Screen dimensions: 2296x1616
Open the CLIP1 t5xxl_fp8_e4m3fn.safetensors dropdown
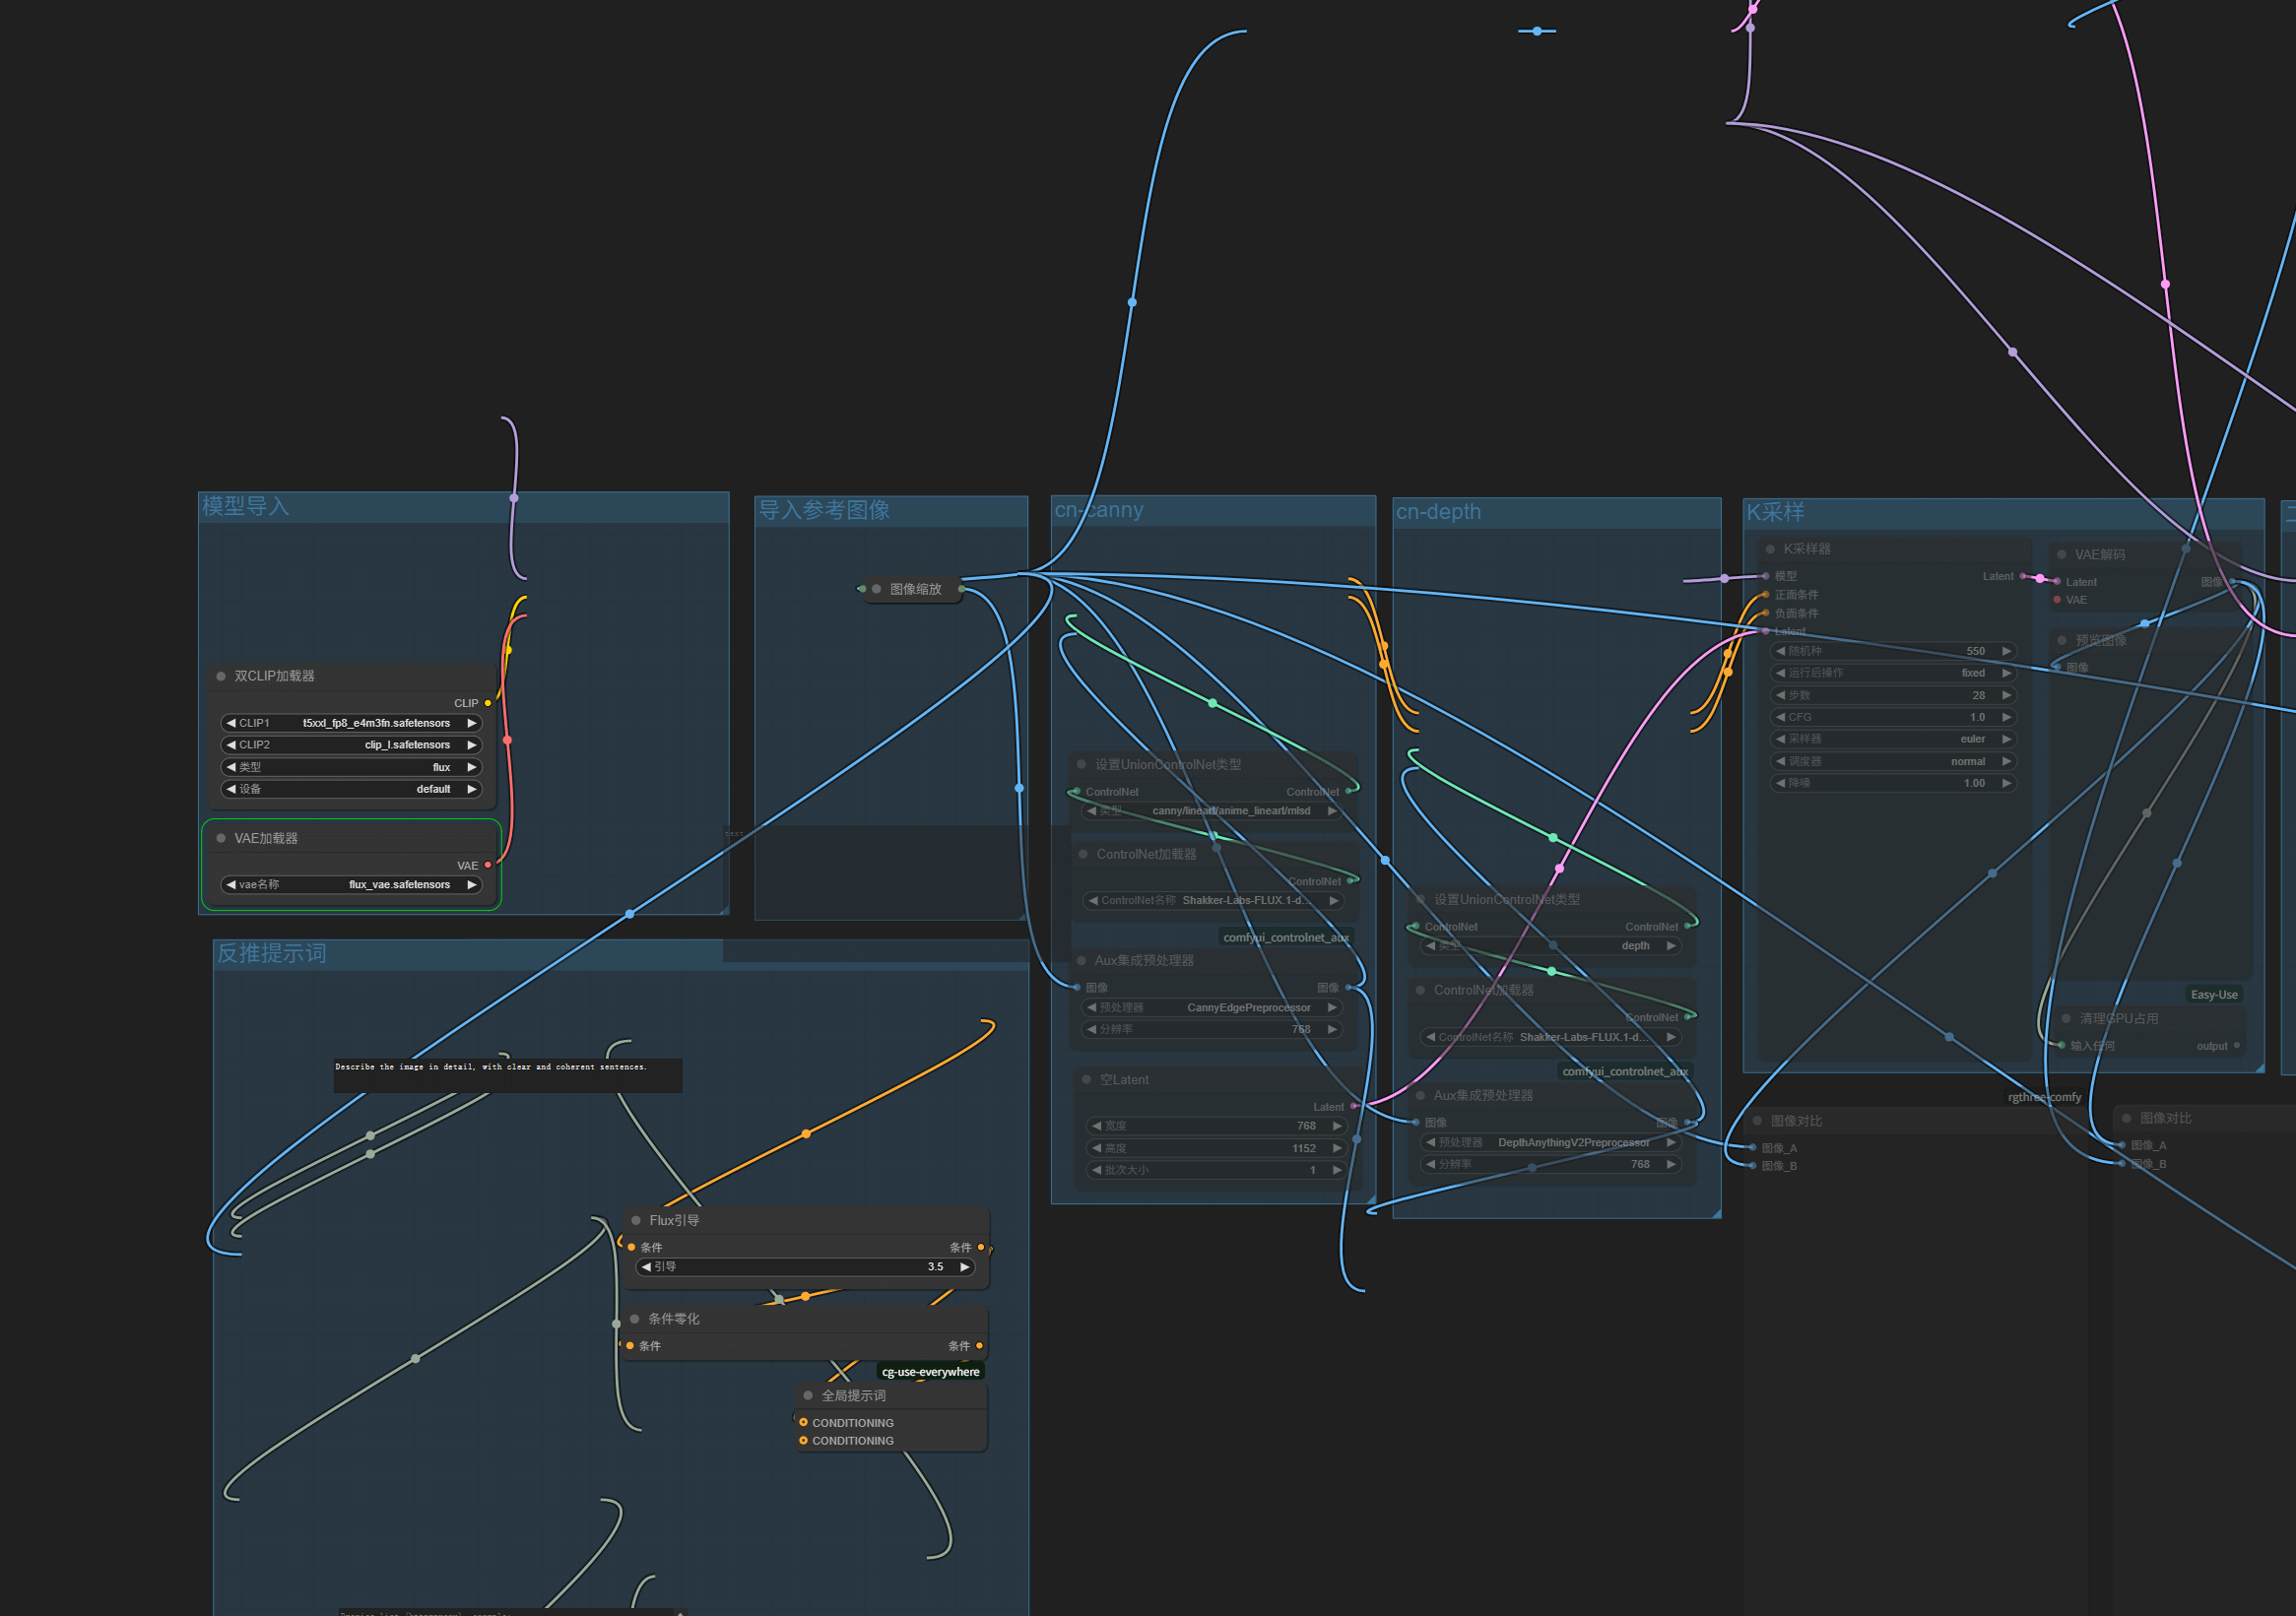click(x=351, y=723)
